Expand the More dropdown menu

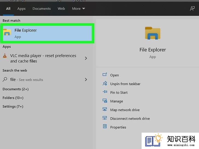[78, 9]
